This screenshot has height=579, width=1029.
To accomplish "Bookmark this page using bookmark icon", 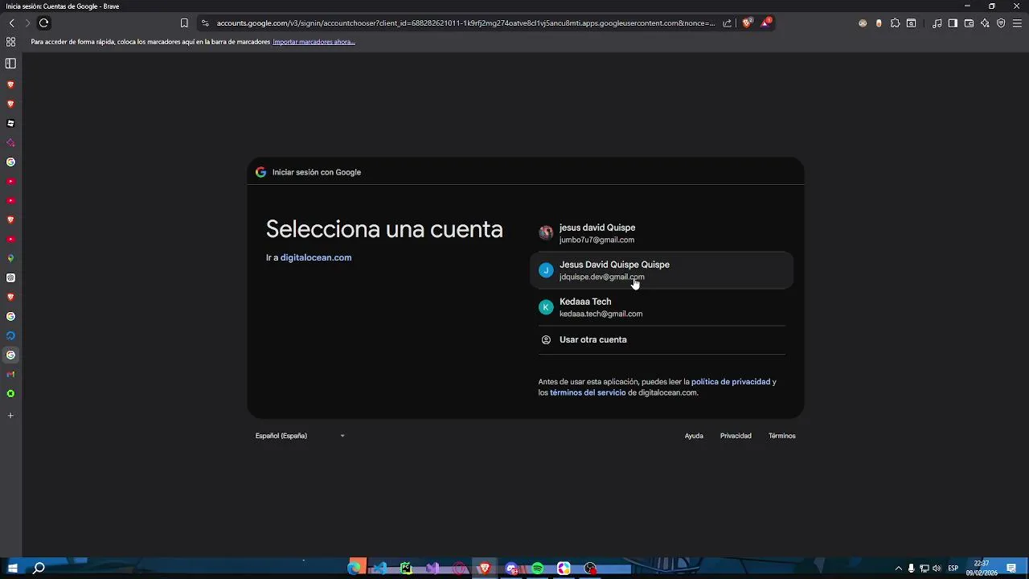I will (184, 23).
